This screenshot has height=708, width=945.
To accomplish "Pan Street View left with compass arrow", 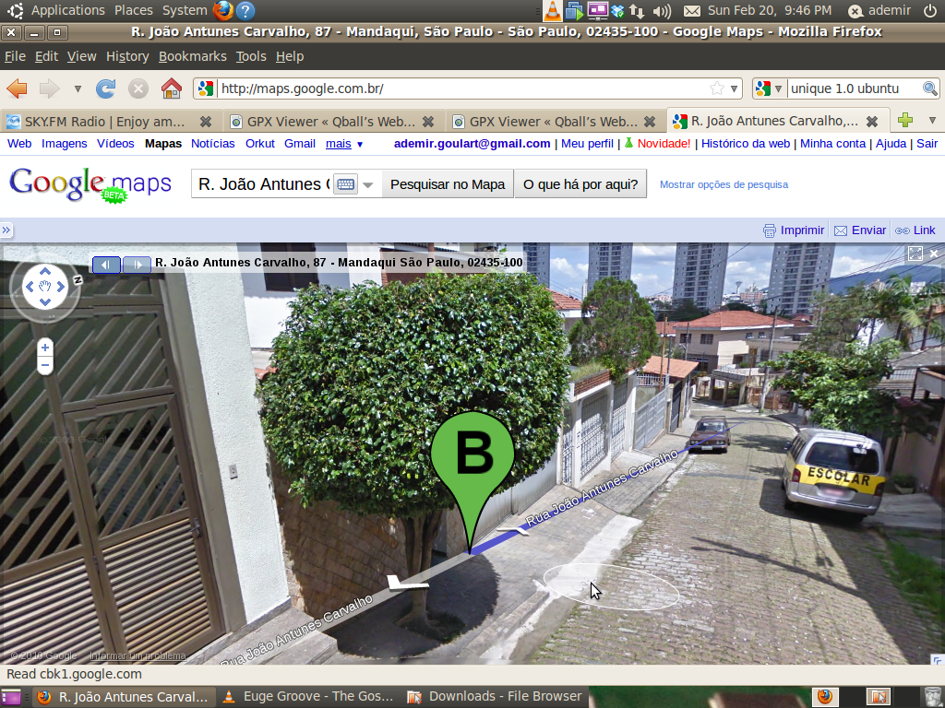I will 30,287.
